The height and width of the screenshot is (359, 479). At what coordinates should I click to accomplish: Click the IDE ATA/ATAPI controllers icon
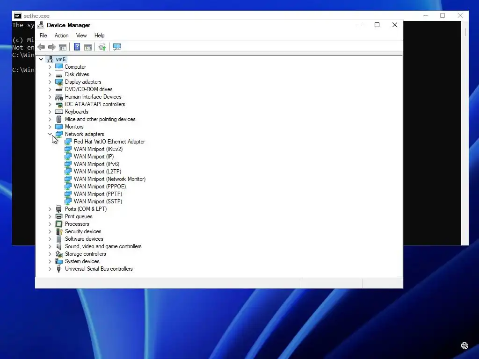(x=59, y=104)
